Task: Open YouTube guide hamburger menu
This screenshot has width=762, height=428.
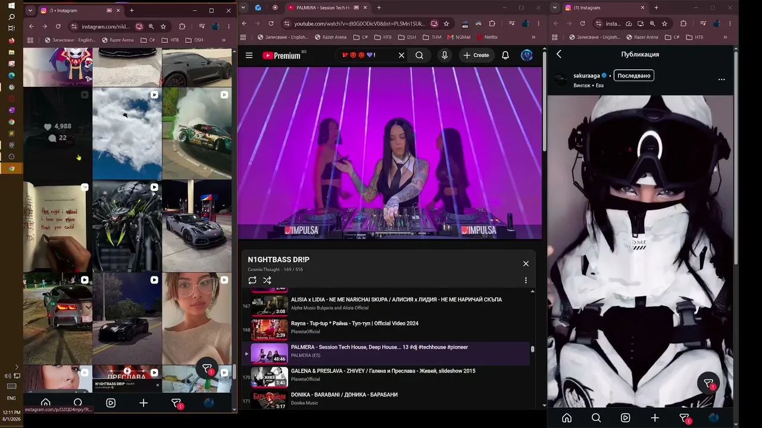Action: coord(249,55)
